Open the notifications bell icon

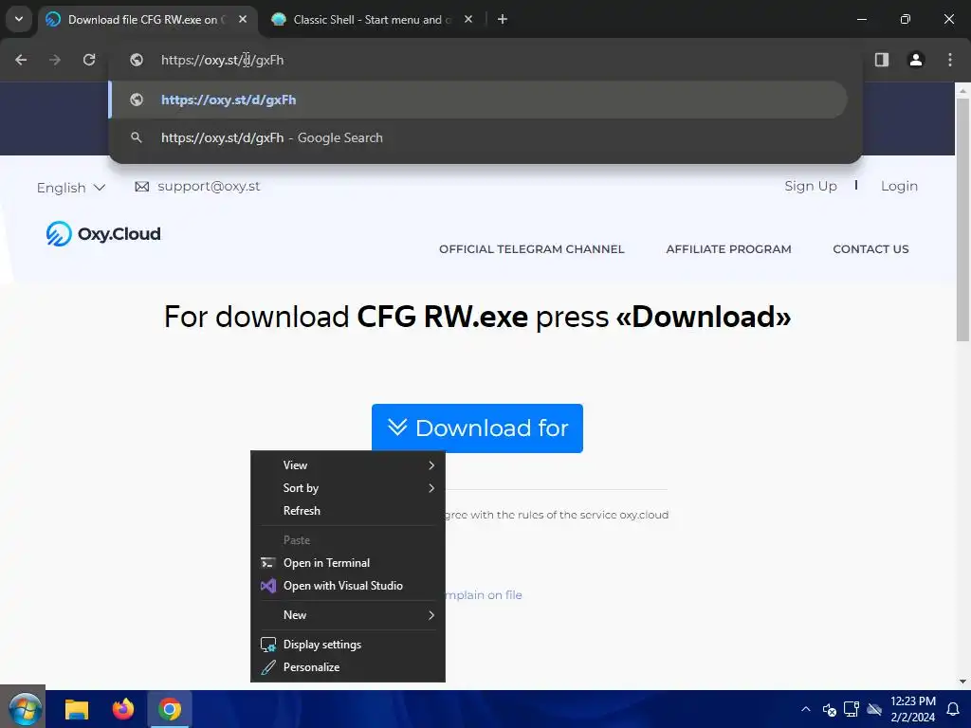pyautogui.click(x=953, y=709)
